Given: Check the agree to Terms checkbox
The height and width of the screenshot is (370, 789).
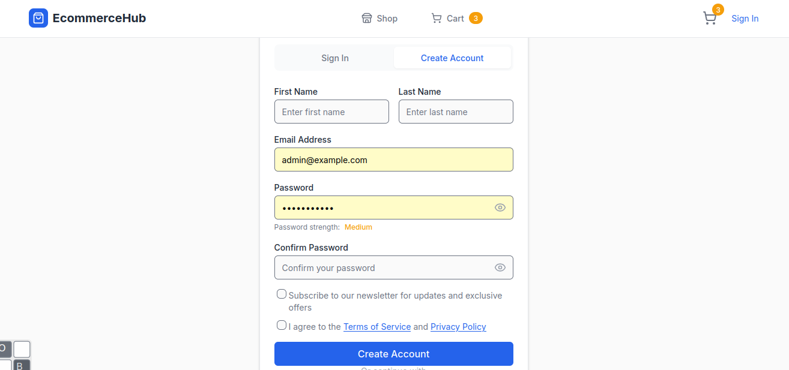Looking at the screenshot, I should 282,325.
